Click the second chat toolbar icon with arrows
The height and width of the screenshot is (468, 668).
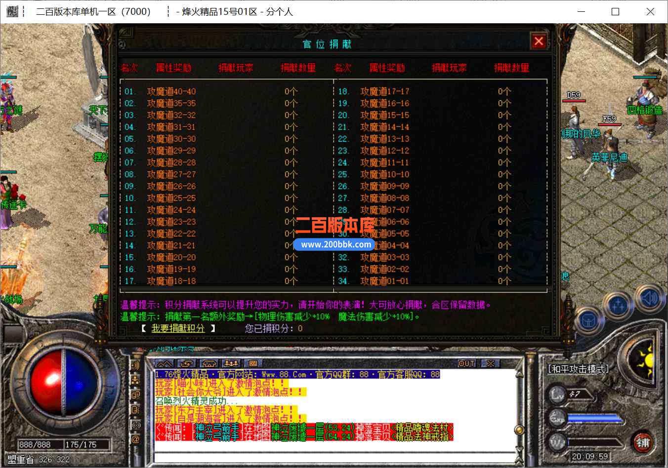pos(186,363)
